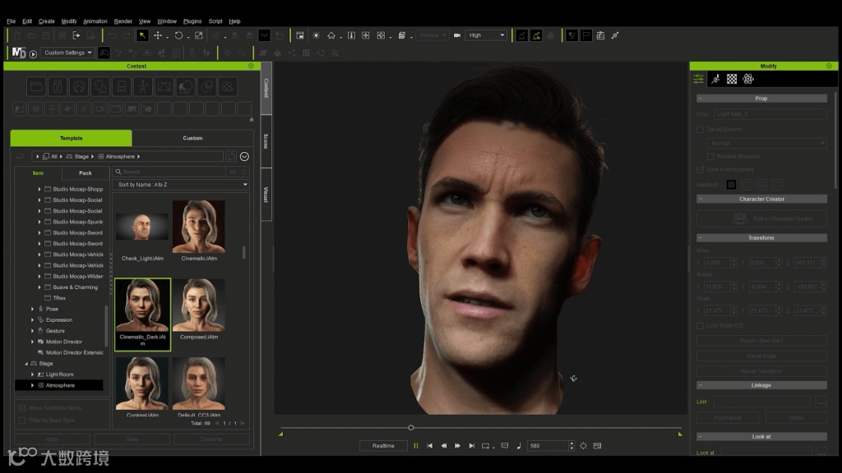This screenshot has width=842, height=473.
Task: Activate the Select object arrow tool
Action: tap(142, 35)
